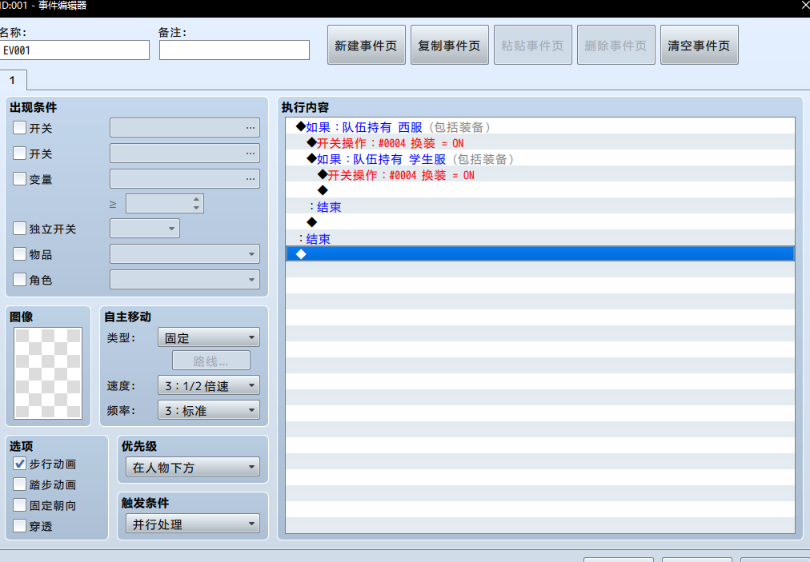Click the greyed-out 粘贴事件页 button
810x562 pixels.
pos(532,45)
